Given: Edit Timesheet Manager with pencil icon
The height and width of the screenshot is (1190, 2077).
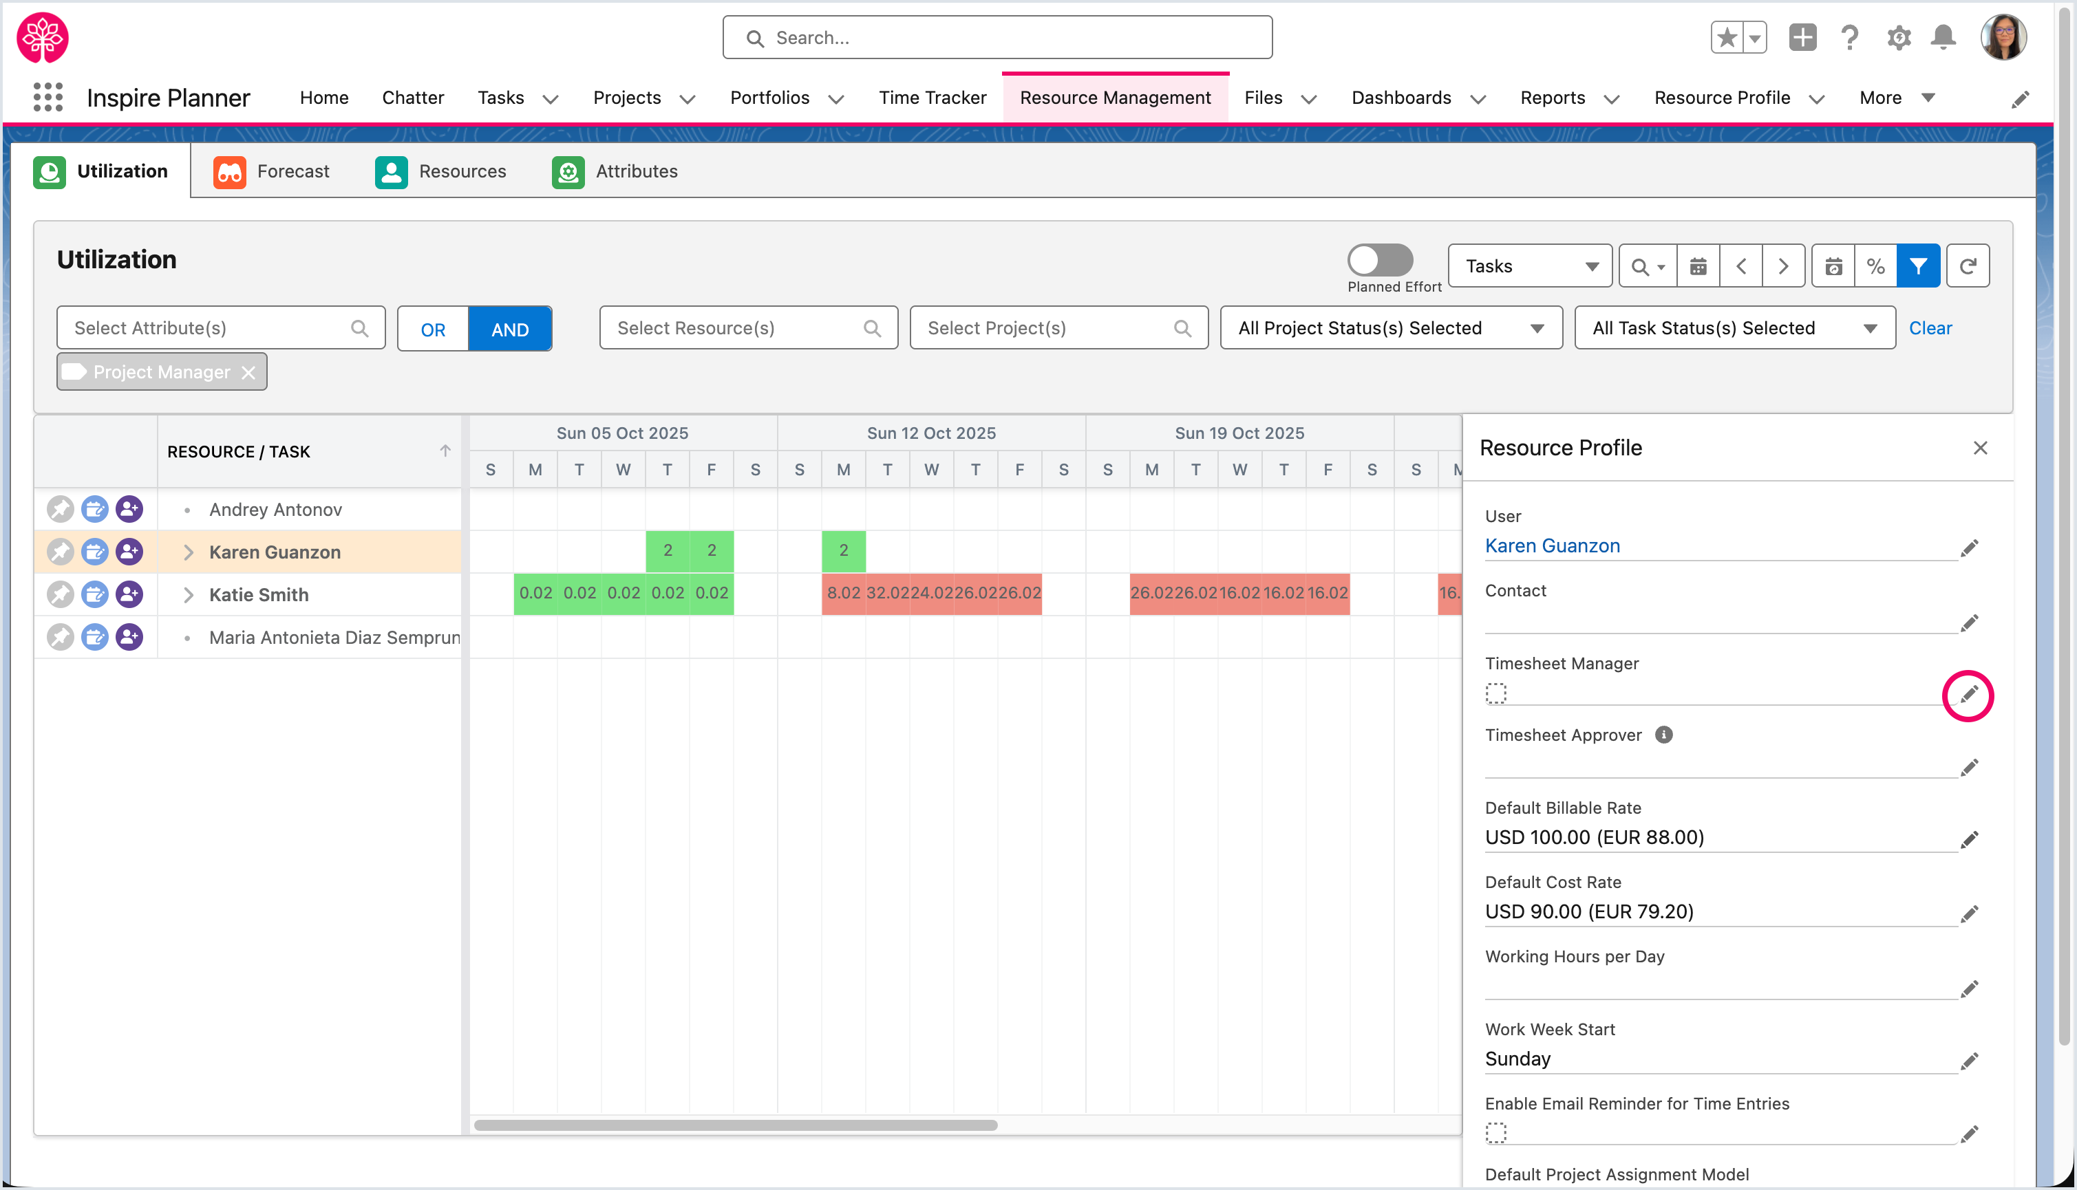Looking at the screenshot, I should [x=1968, y=695].
